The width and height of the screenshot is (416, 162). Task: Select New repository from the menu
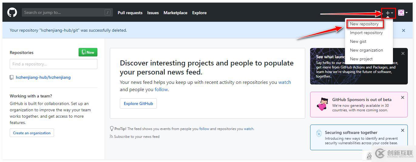pos(364,24)
